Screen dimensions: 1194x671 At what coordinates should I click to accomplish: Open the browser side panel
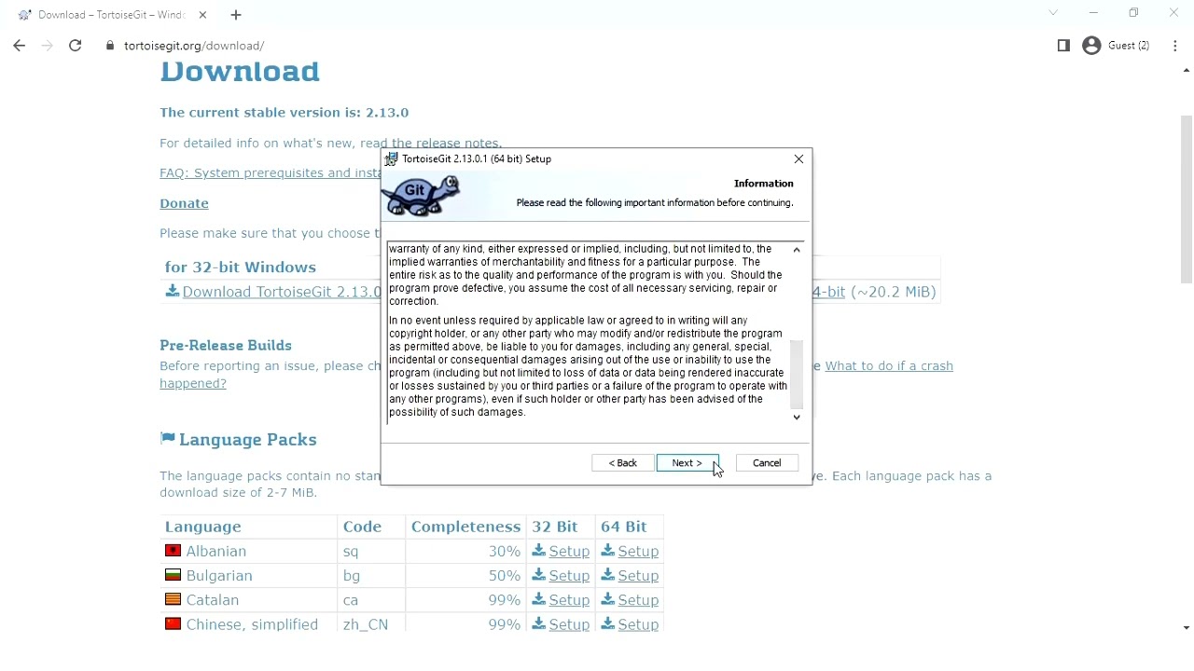coord(1063,46)
